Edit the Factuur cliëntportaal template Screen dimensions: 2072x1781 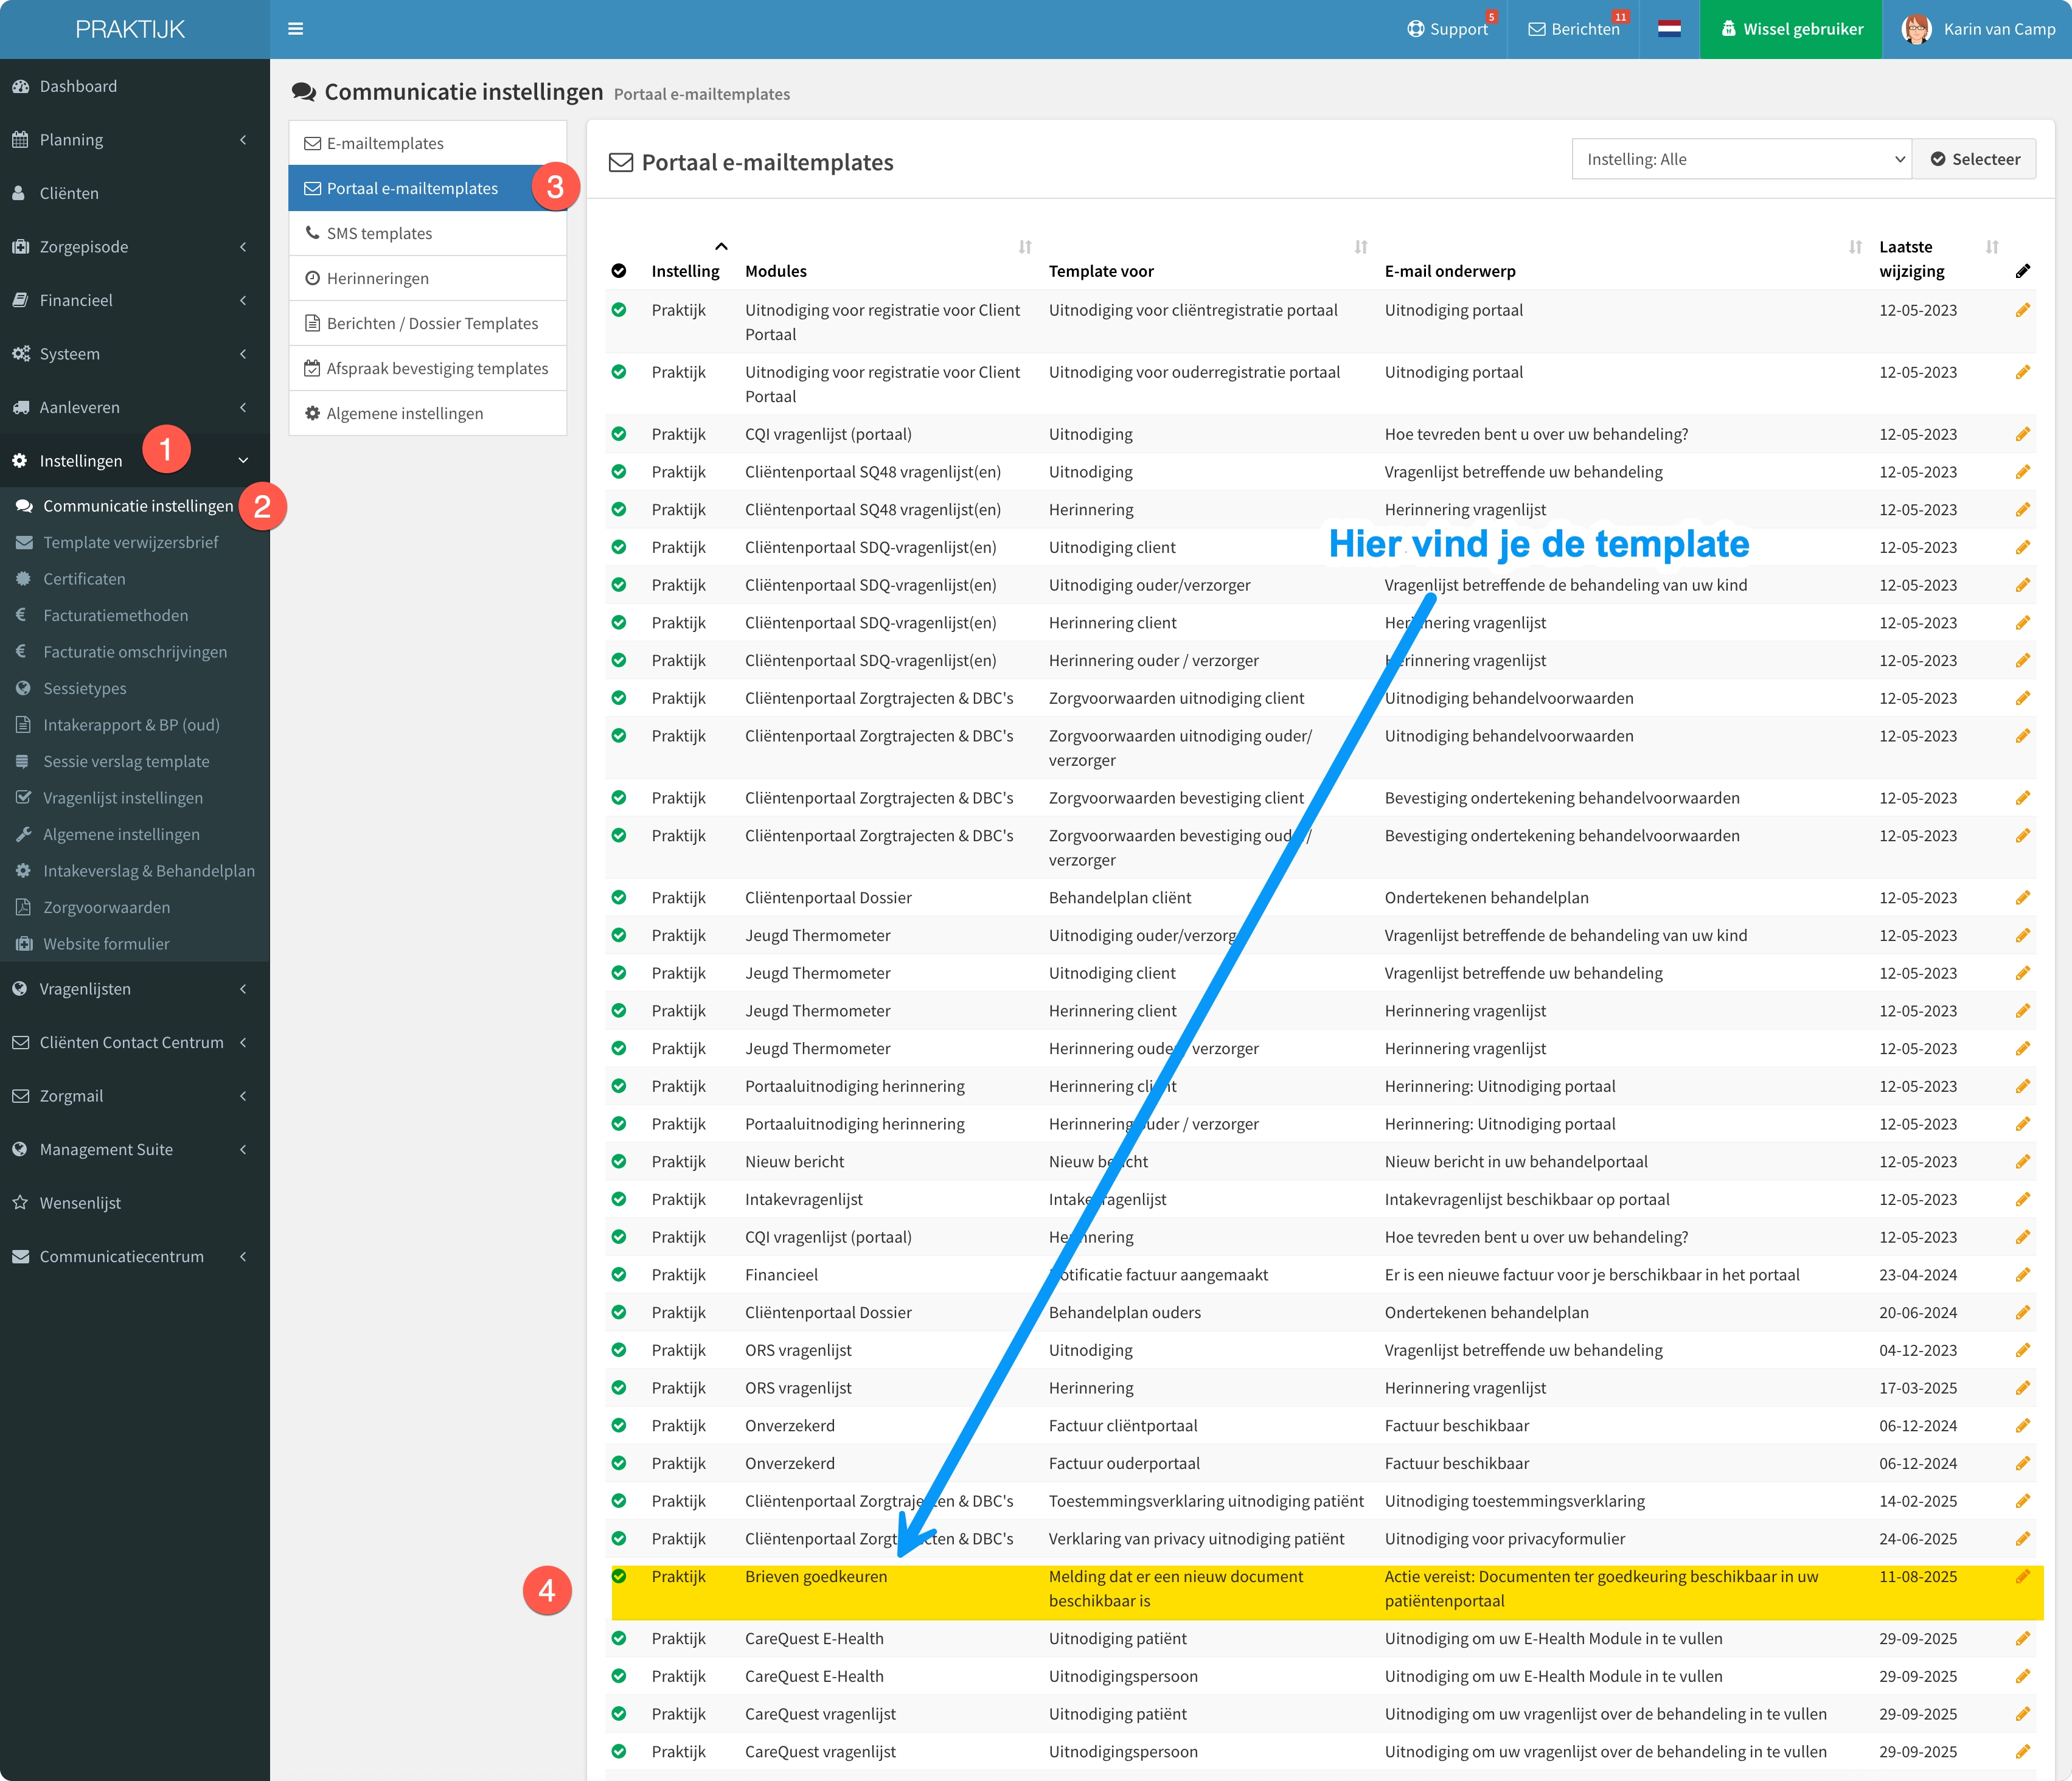coord(2023,1425)
